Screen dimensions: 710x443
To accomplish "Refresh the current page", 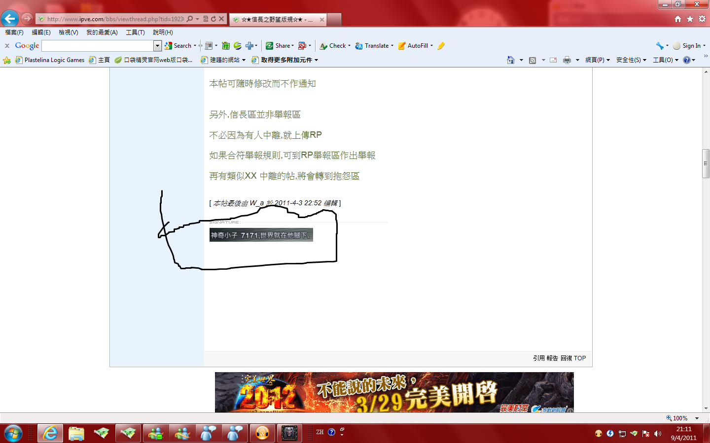I will (213, 19).
